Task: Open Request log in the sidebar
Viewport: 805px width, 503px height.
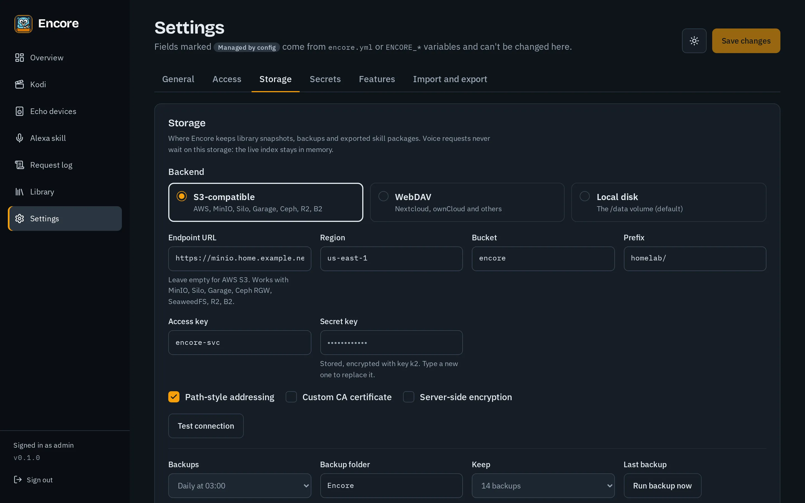Action: point(65,165)
